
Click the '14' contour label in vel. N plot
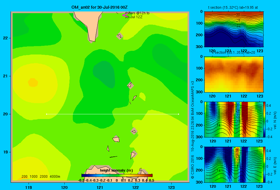(x=219, y=125)
